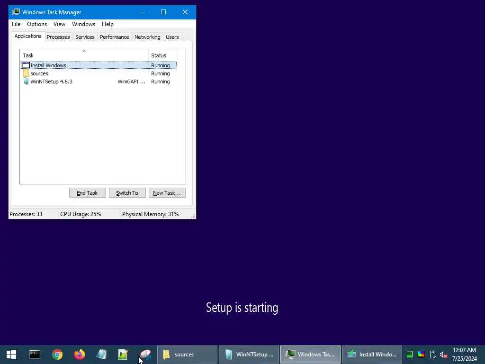The width and height of the screenshot is (485, 364).
Task: Click the Task Manager title bar icon
Action: (16, 12)
